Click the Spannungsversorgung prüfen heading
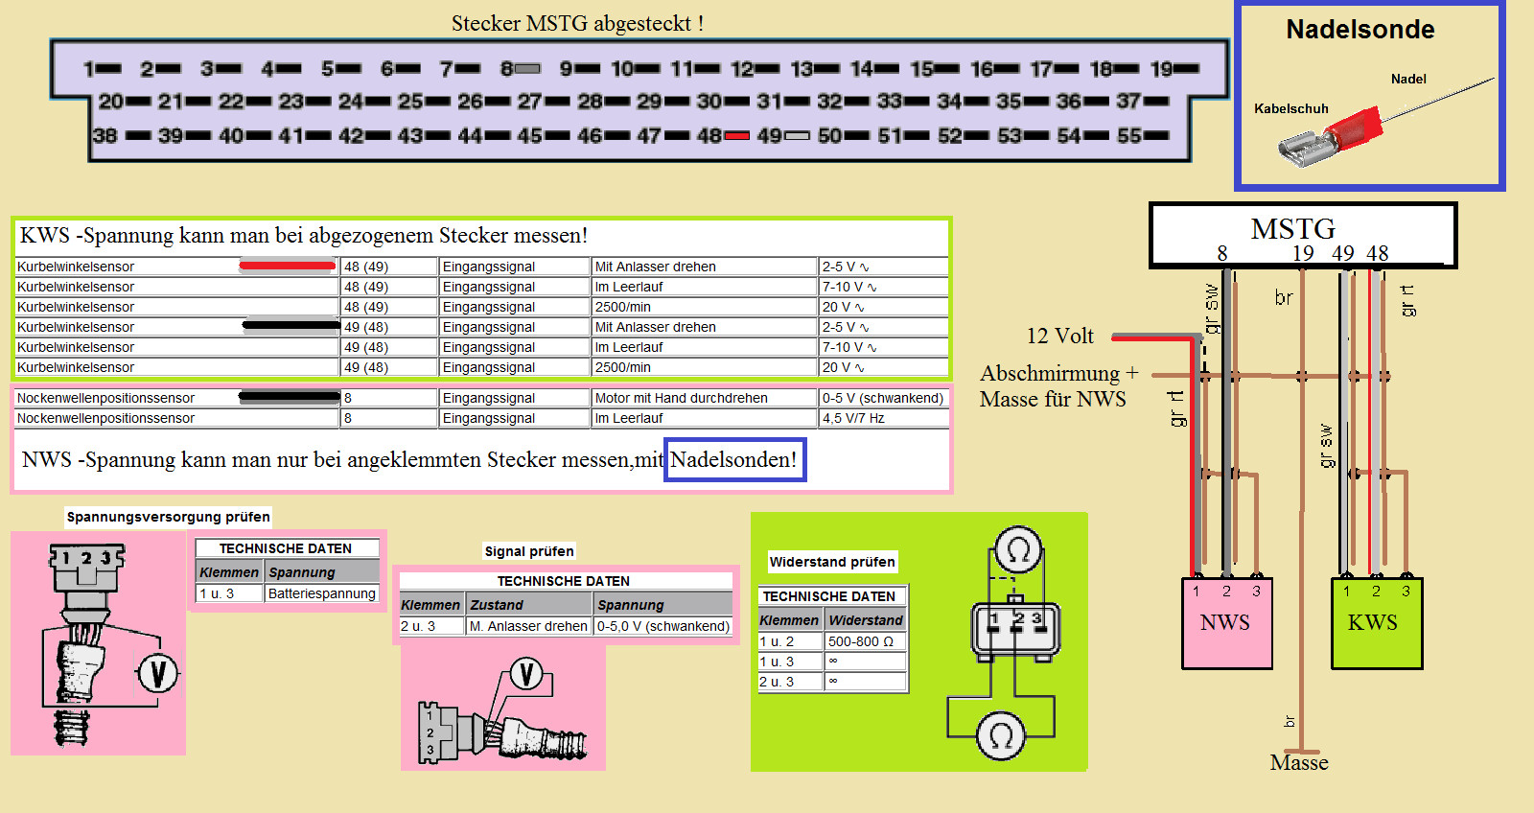This screenshot has height=813, width=1534. point(168,517)
